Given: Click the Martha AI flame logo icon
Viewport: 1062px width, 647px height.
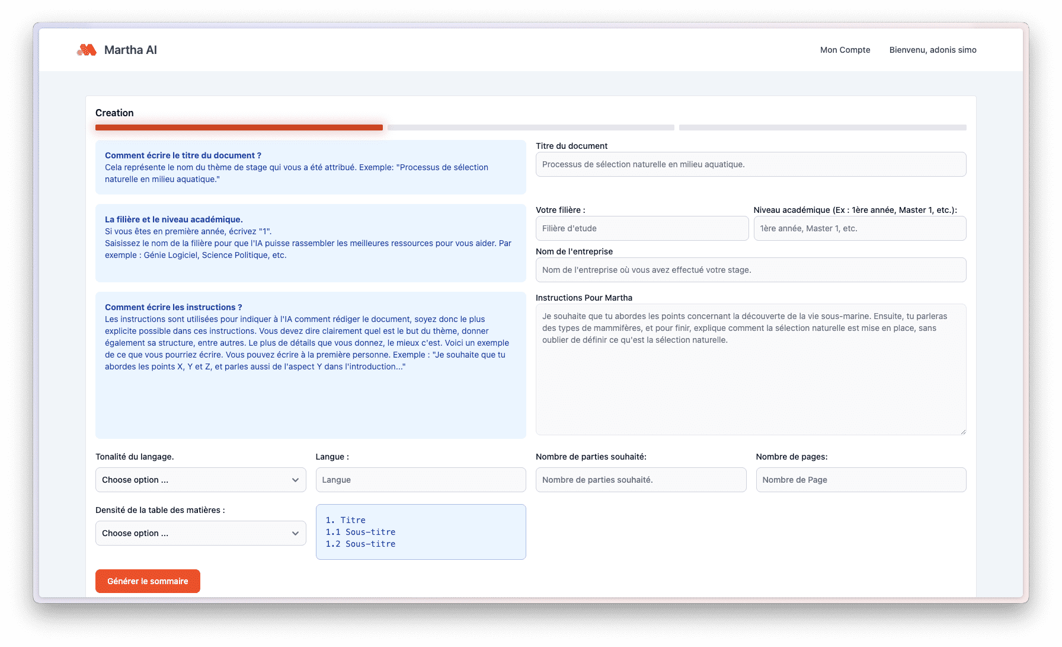Looking at the screenshot, I should (87, 50).
